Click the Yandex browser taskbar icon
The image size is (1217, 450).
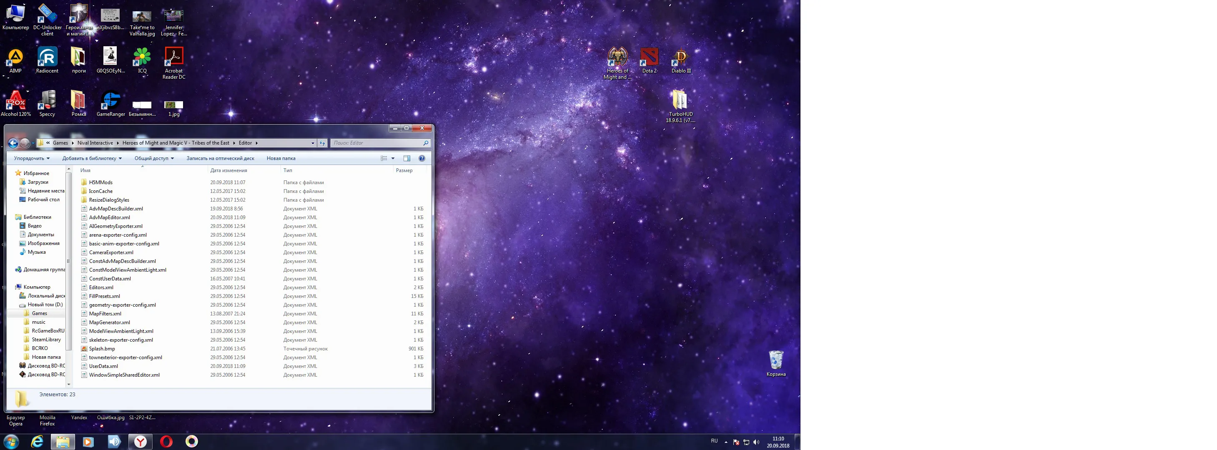click(x=141, y=442)
